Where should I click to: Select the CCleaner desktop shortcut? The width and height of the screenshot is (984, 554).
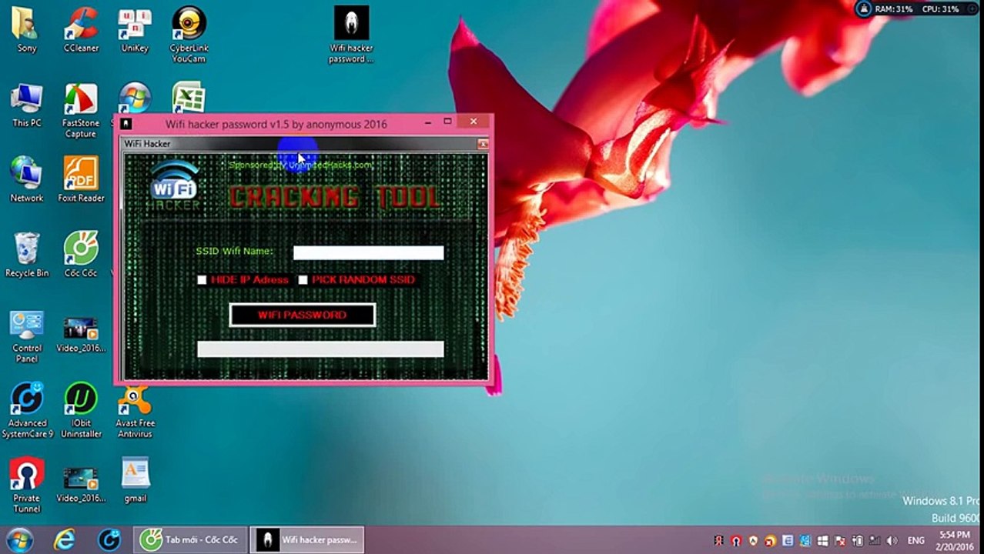tap(81, 31)
